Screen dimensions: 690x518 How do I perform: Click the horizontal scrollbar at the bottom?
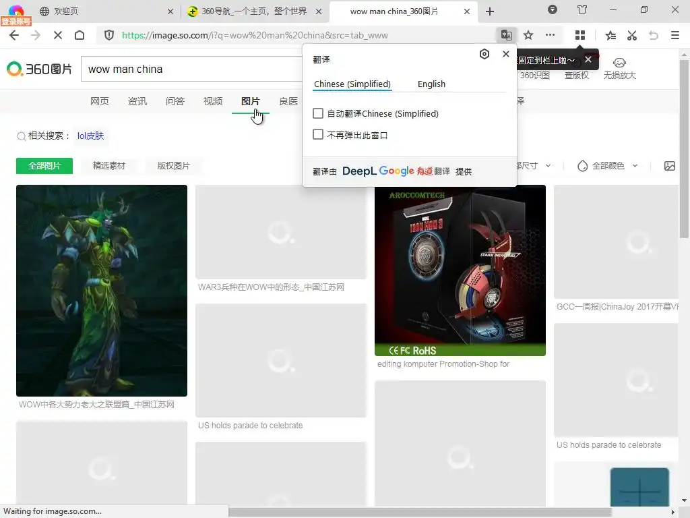click(x=420, y=513)
